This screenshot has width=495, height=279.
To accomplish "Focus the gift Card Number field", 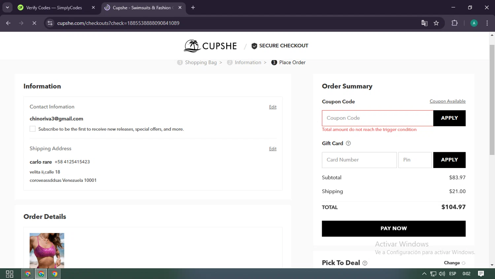I will [359, 160].
